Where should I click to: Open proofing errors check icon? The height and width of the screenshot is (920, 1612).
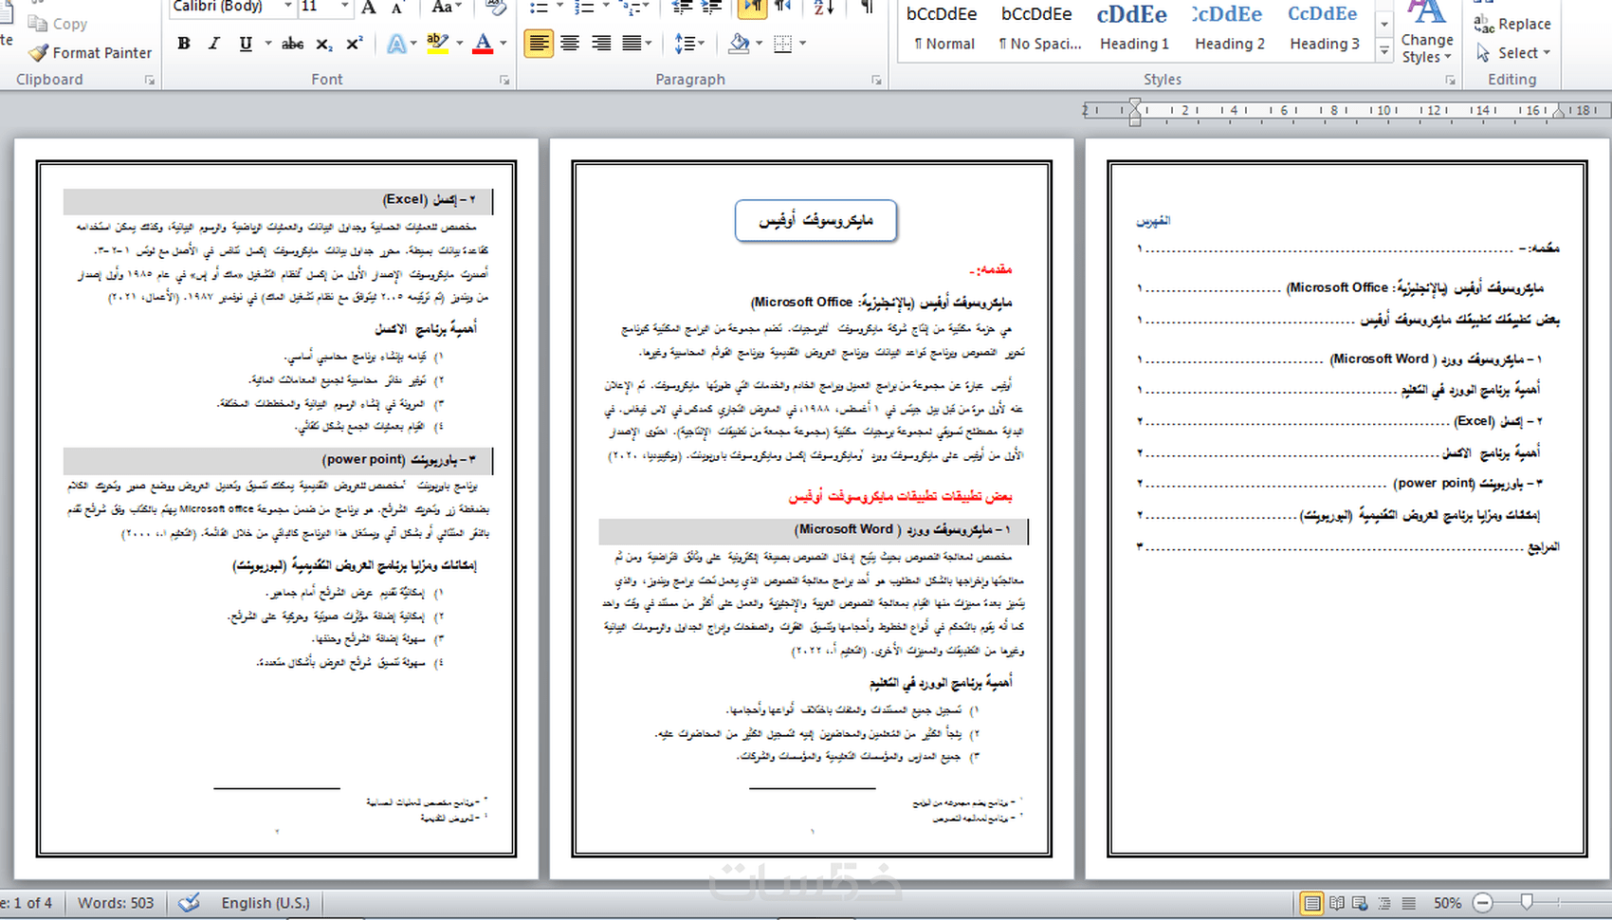click(x=189, y=903)
